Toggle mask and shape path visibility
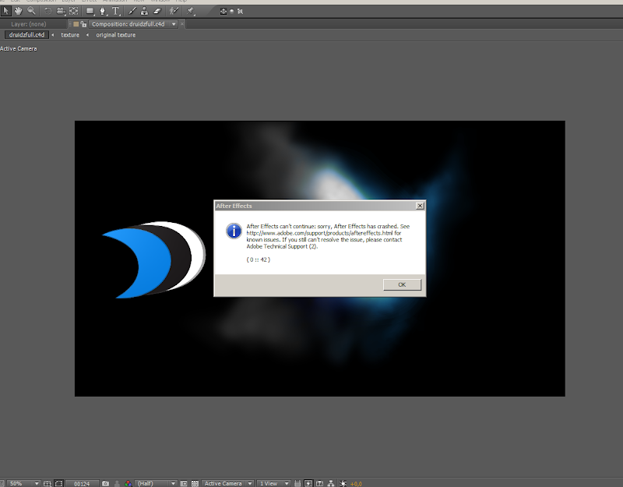 click(58, 483)
